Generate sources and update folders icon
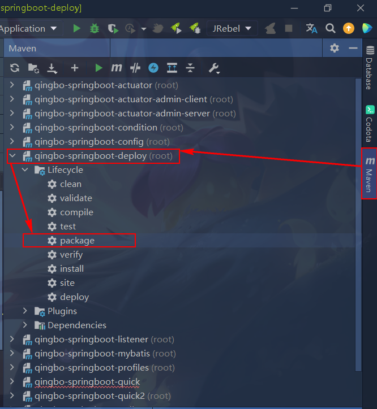The width and height of the screenshot is (377, 409). coord(33,68)
